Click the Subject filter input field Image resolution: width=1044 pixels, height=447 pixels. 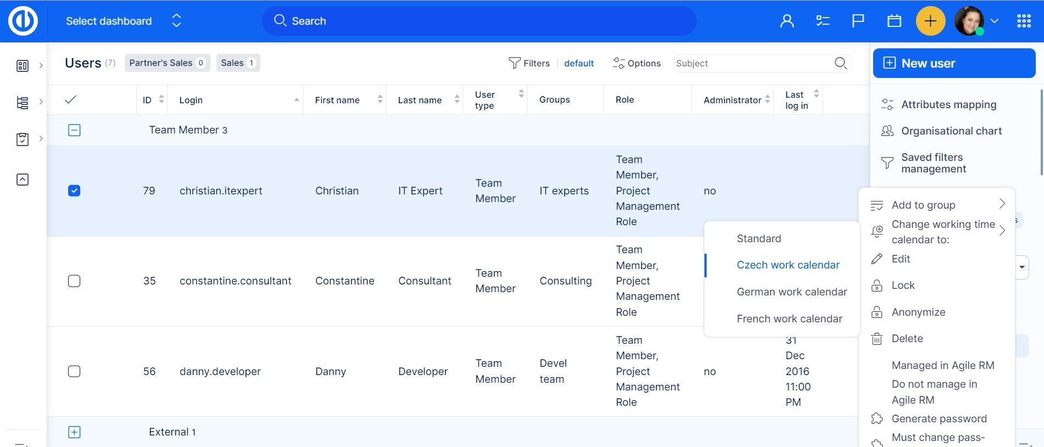[x=753, y=63]
